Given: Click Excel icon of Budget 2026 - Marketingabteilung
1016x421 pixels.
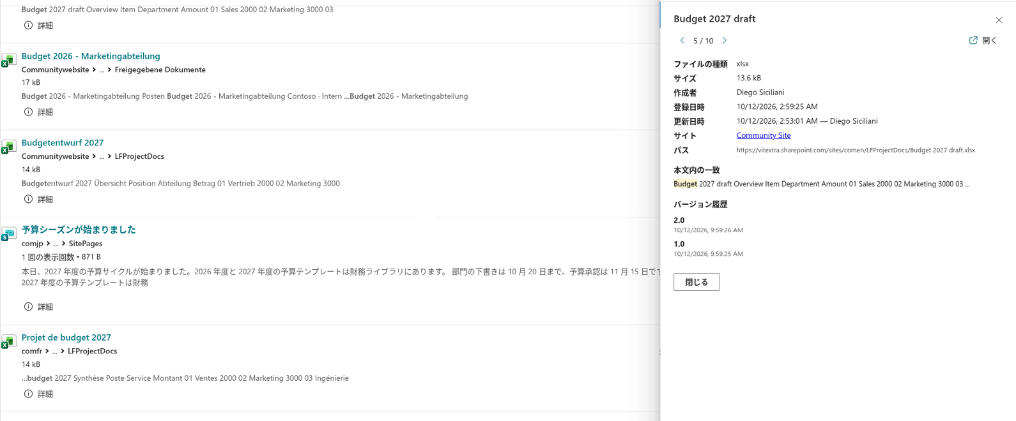Looking at the screenshot, I should (x=8, y=61).
